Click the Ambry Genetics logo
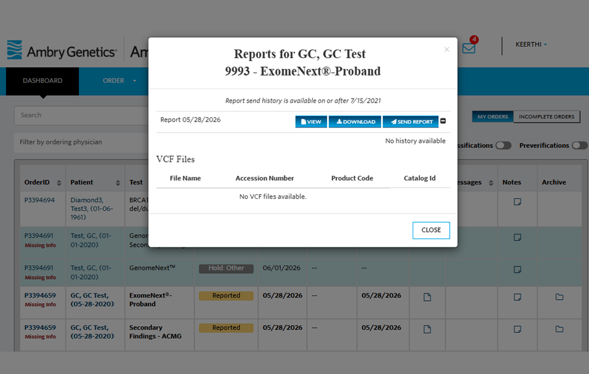This screenshot has height=374, width=589. click(62, 51)
